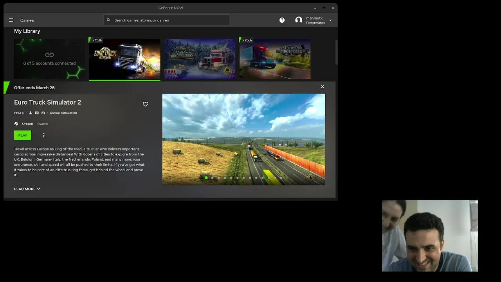Click the Offer ends March 26 banner
501x282 pixels.
click(x=34, y=88)
